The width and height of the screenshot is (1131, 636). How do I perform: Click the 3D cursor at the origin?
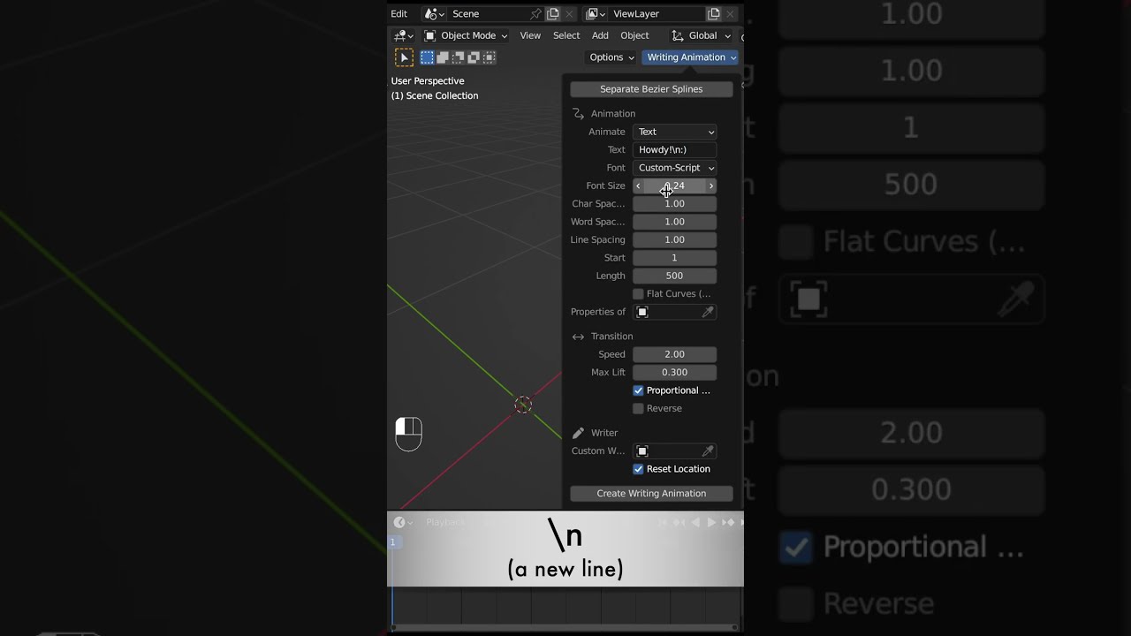coord(523,405)
